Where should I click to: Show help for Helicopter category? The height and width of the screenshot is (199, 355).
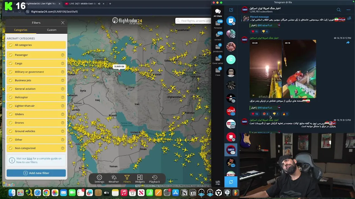pos(63,97)
